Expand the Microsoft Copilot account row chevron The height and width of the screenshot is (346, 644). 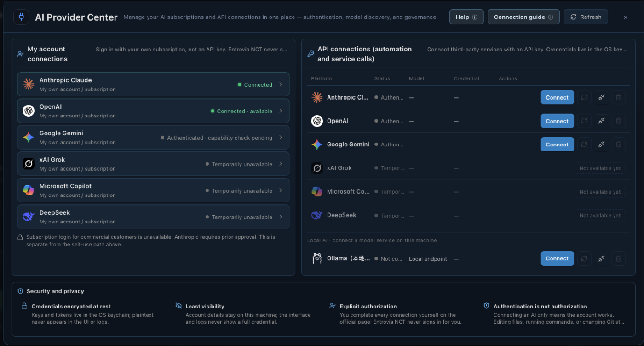coord(281,190)
